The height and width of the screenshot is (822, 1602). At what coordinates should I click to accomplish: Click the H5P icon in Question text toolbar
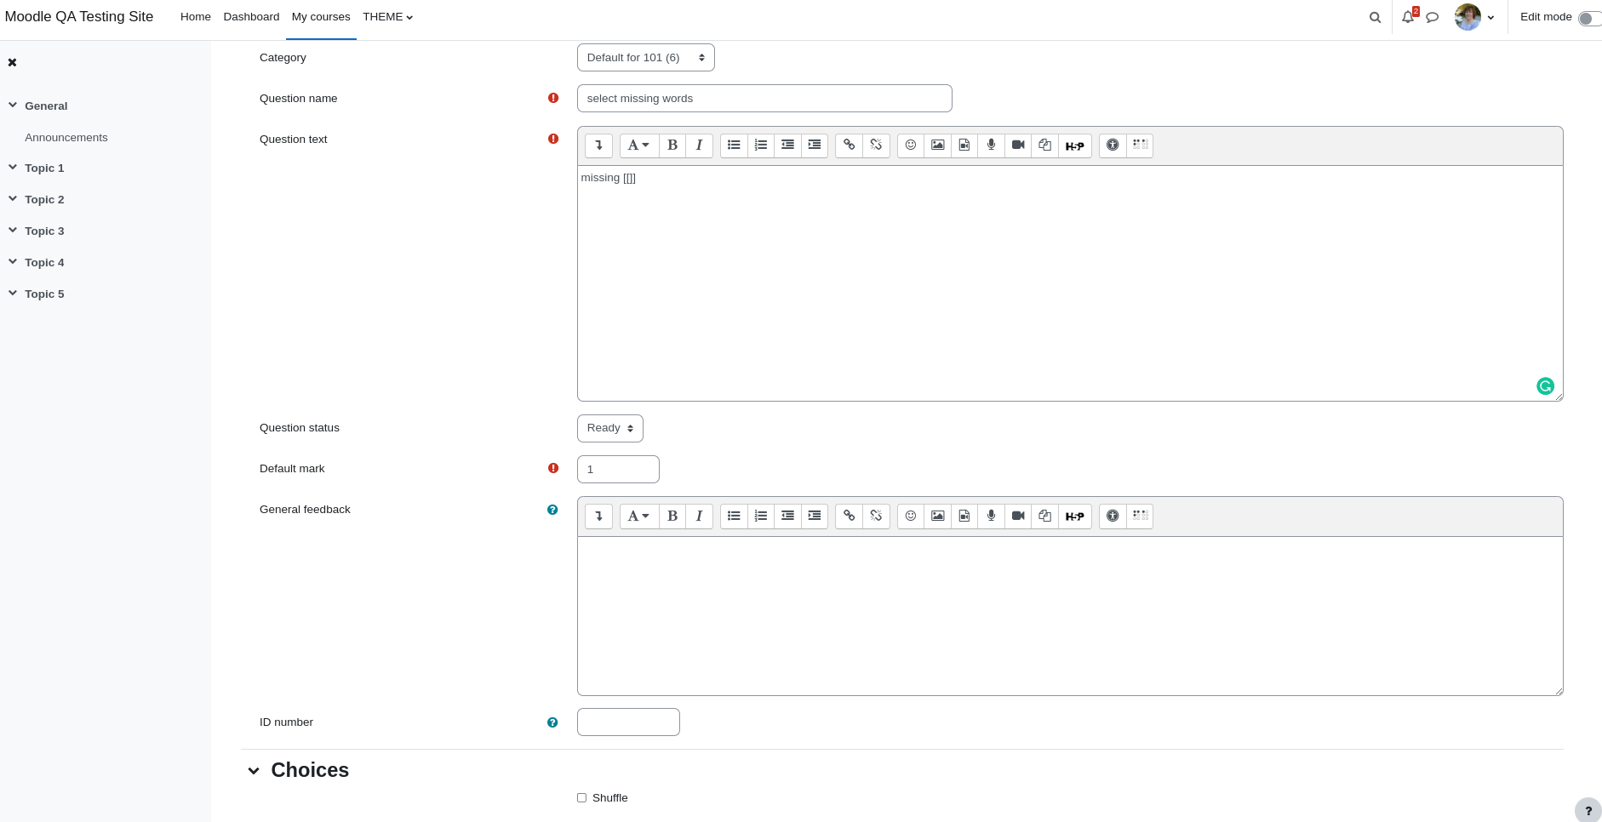[x=1074, y=146]
